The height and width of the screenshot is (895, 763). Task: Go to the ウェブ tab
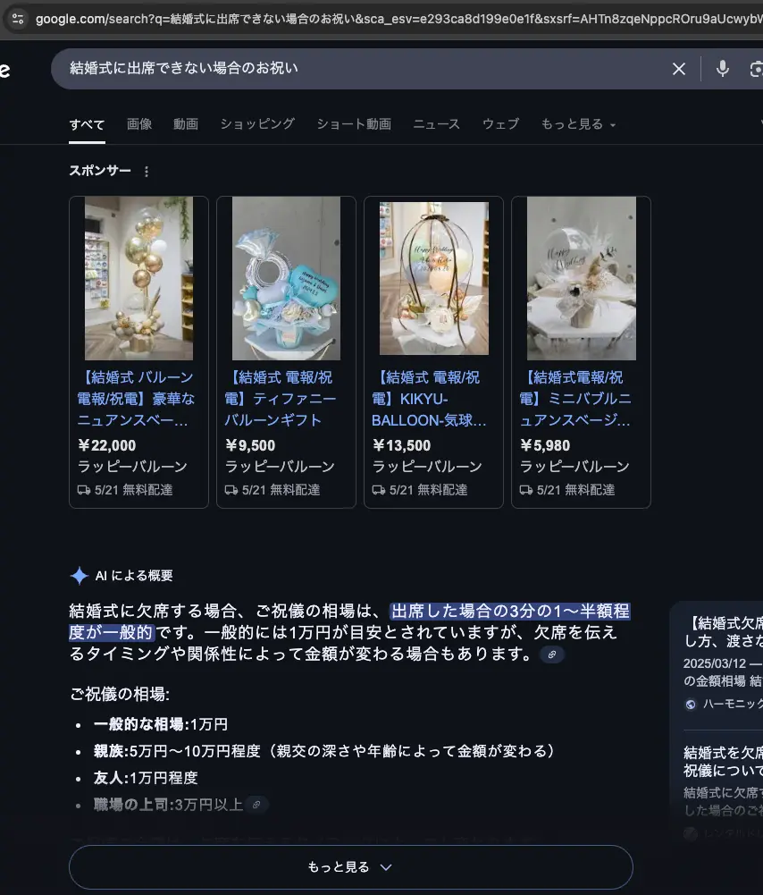click(500, 124)
